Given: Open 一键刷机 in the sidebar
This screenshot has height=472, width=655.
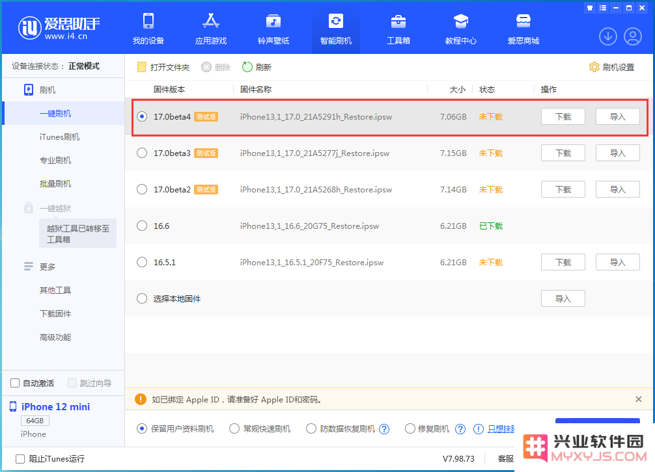Looking at the screenshot, I should pyautogui.click(x=64, y=113).
